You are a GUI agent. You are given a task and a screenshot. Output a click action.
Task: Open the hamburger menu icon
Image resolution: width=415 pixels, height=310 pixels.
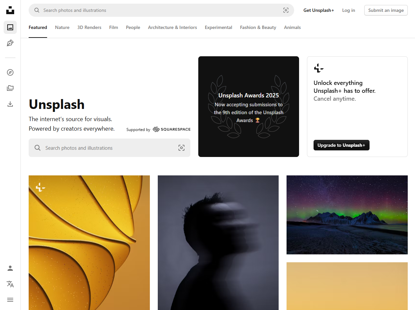click(10, 300)
